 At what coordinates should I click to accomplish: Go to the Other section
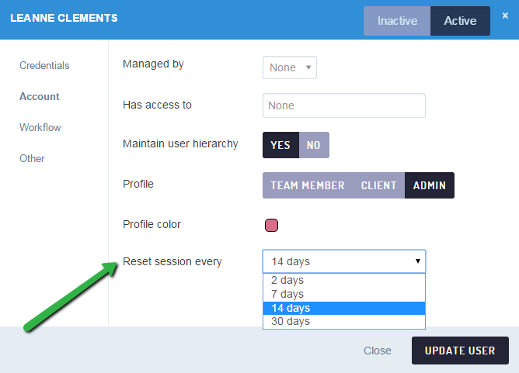coord(32,158)
